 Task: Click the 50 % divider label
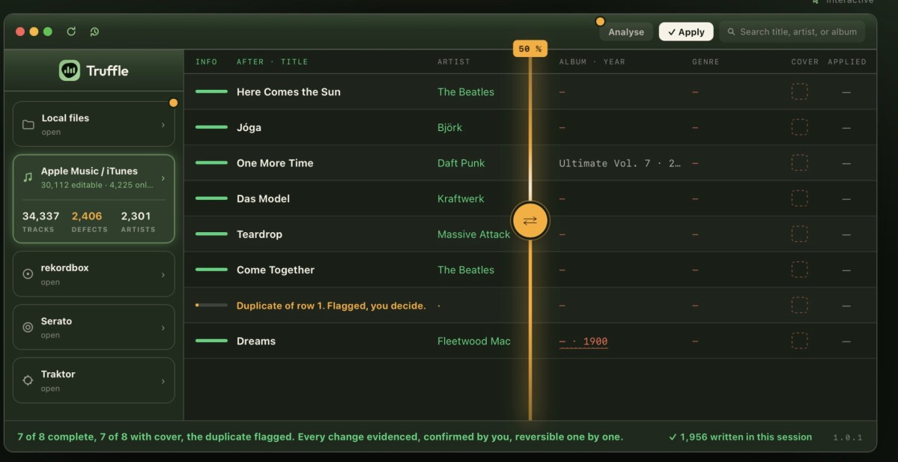pyautogui.click(x=530, y=49)
